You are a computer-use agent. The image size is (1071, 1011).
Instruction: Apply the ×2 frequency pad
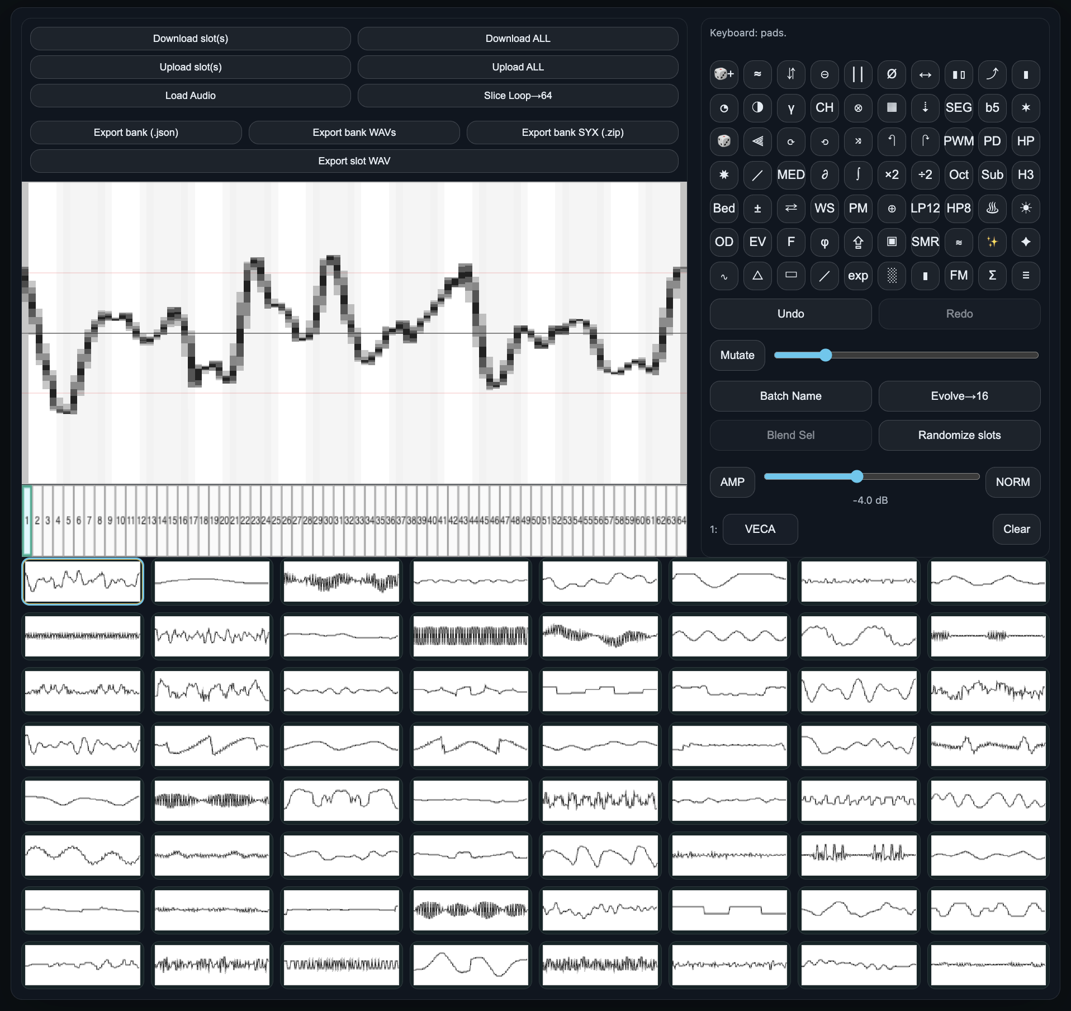[892, 175]
